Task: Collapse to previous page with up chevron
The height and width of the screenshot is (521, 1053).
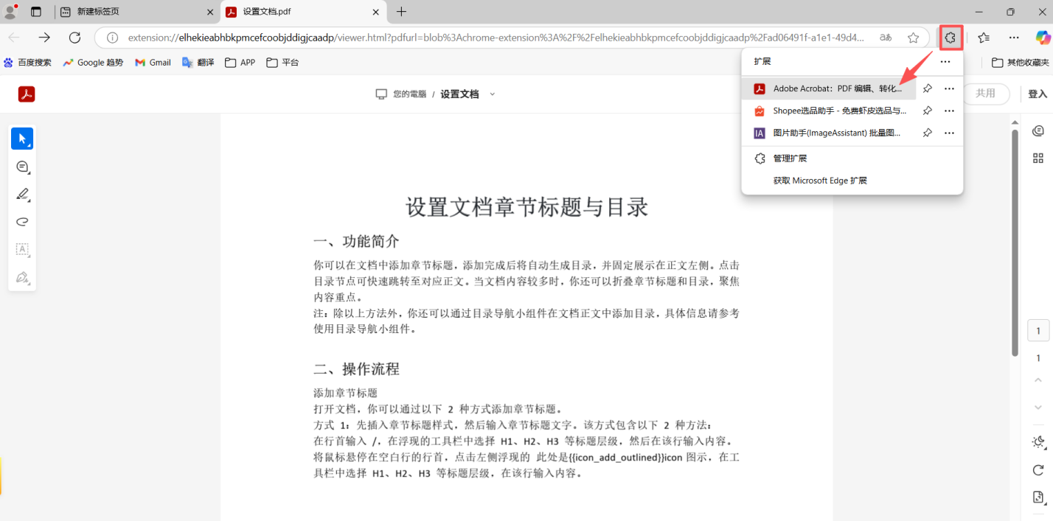Action: [x=1038, y=382]
